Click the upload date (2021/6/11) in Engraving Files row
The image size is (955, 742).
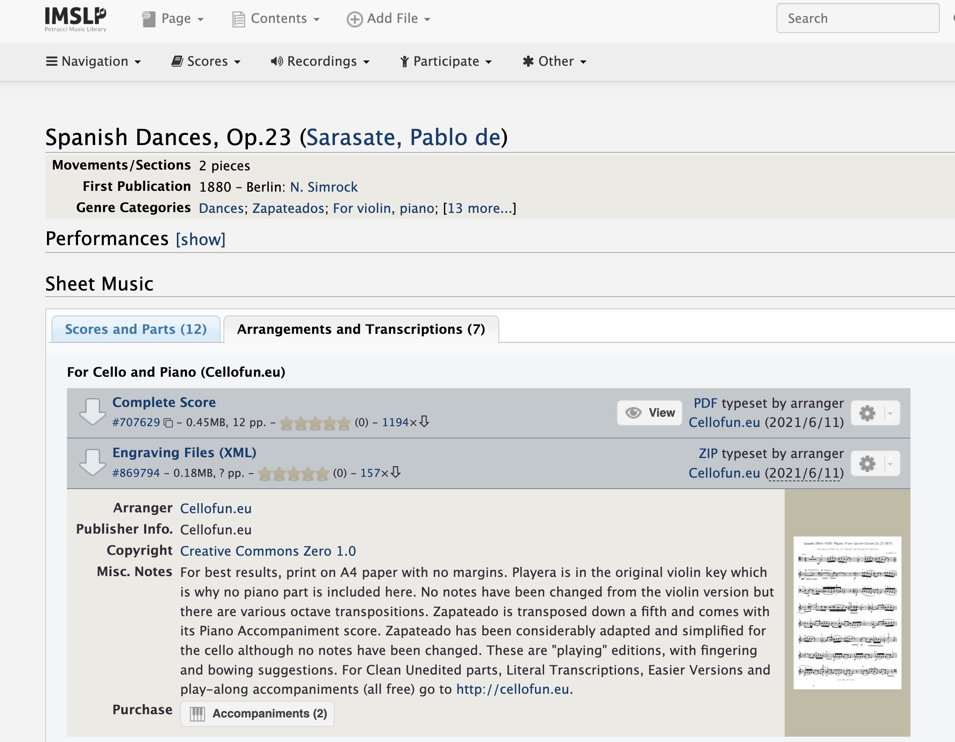coord(804,474)
